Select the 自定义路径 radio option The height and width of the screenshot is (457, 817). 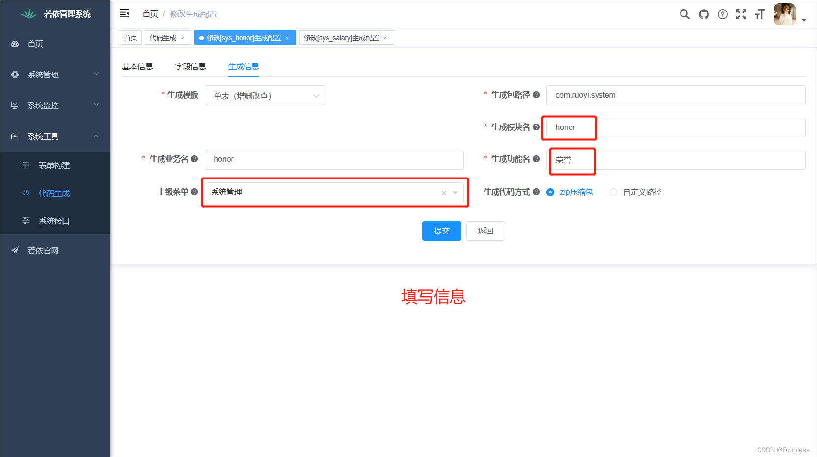(x=613, y=192)
